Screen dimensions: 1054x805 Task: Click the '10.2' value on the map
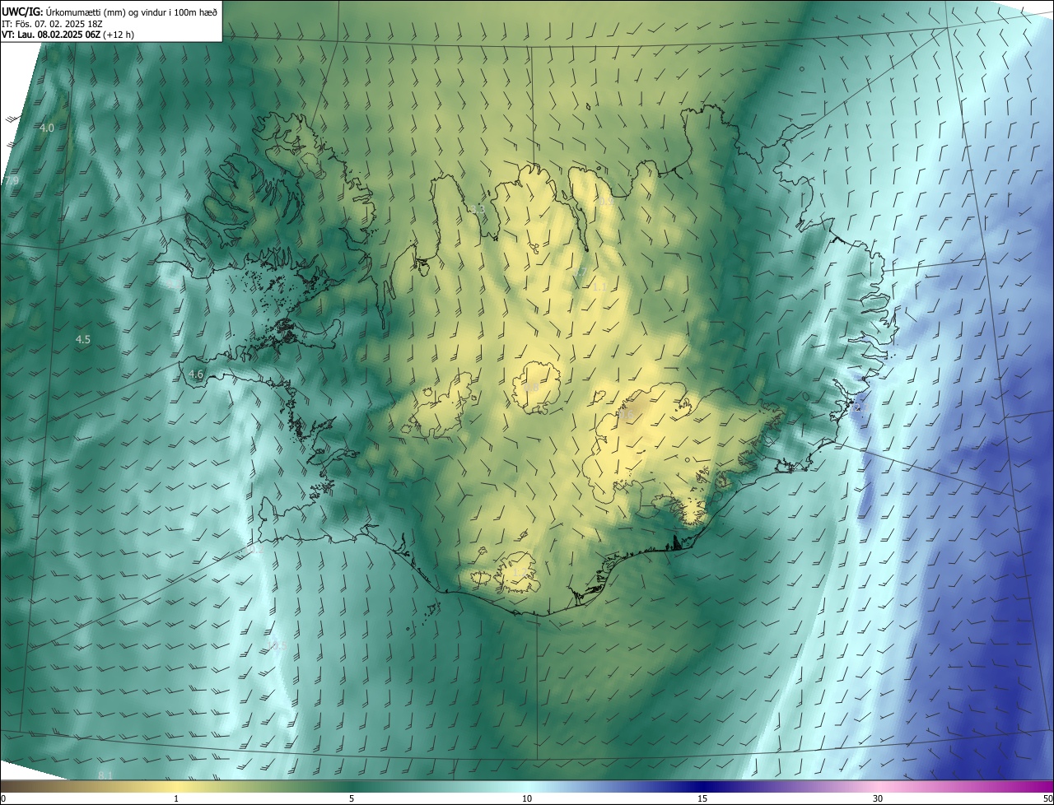tap(254, 549)
